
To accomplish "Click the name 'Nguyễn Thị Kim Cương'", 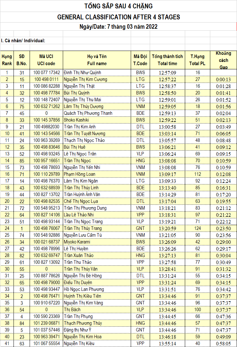I will [85, 79].
